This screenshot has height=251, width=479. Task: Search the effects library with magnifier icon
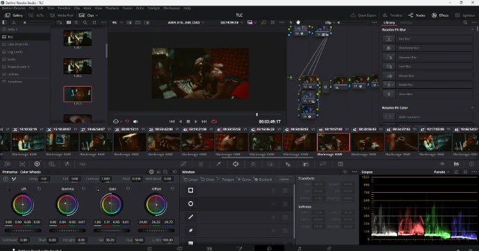(465, 23)
